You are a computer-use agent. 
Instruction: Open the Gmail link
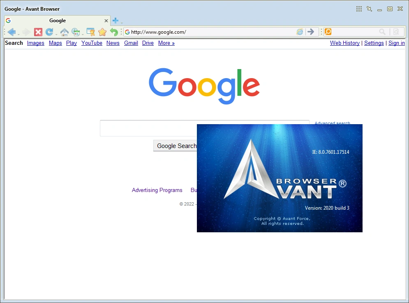[131, 43]
